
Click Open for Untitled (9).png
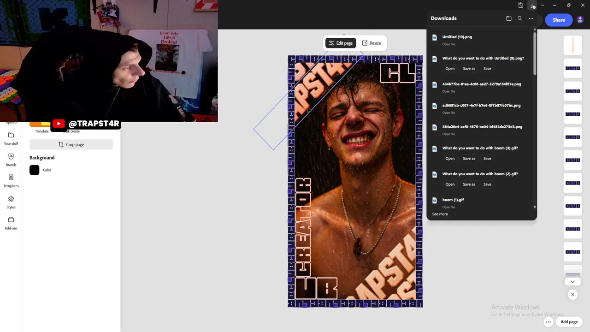450,69
